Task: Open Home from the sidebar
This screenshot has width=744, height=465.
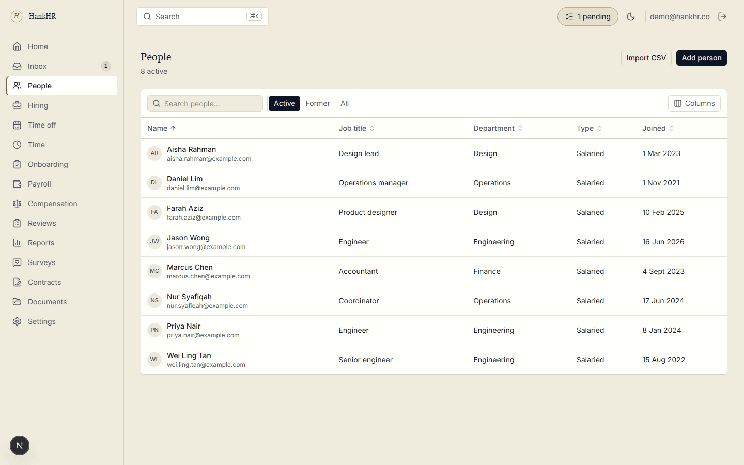Action: [62, 47]
